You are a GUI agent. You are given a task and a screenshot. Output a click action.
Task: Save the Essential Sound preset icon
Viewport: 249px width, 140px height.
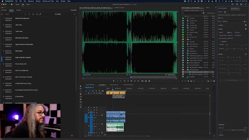coord(245,21)
